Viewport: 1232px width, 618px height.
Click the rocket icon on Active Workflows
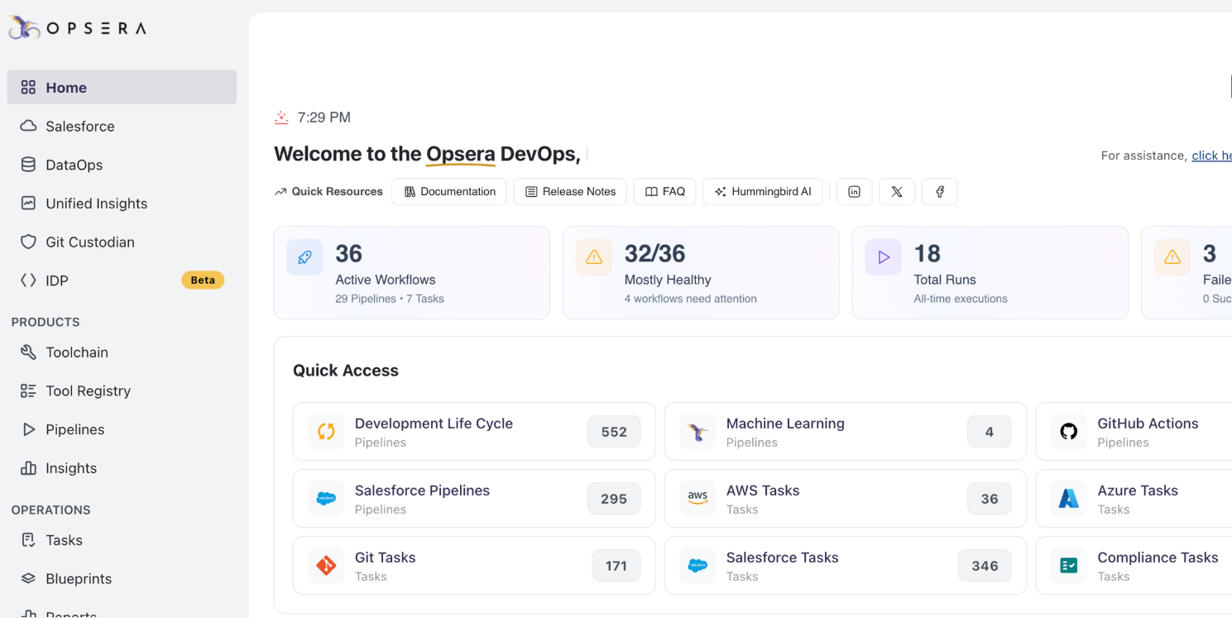[x=304, y=257]
